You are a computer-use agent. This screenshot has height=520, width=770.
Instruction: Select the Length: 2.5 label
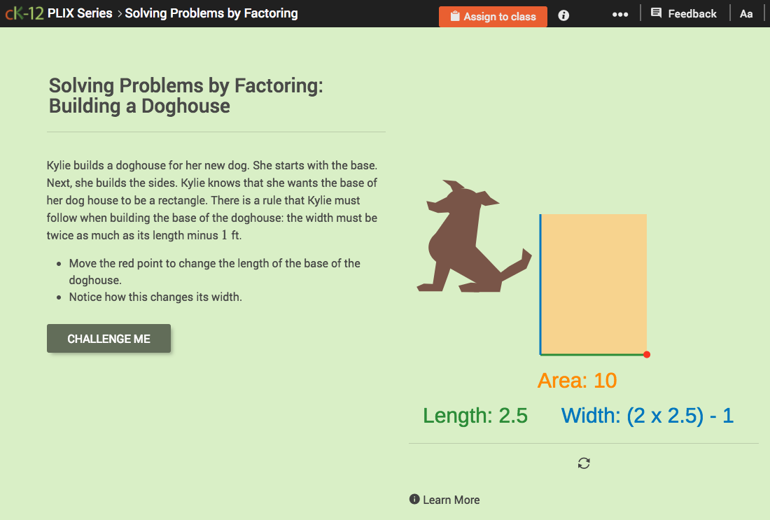pos(475,415)
